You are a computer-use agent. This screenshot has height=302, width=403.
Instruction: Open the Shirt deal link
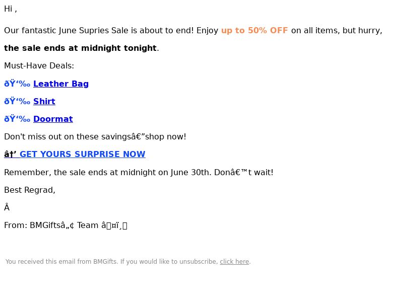tap(44, 102)
